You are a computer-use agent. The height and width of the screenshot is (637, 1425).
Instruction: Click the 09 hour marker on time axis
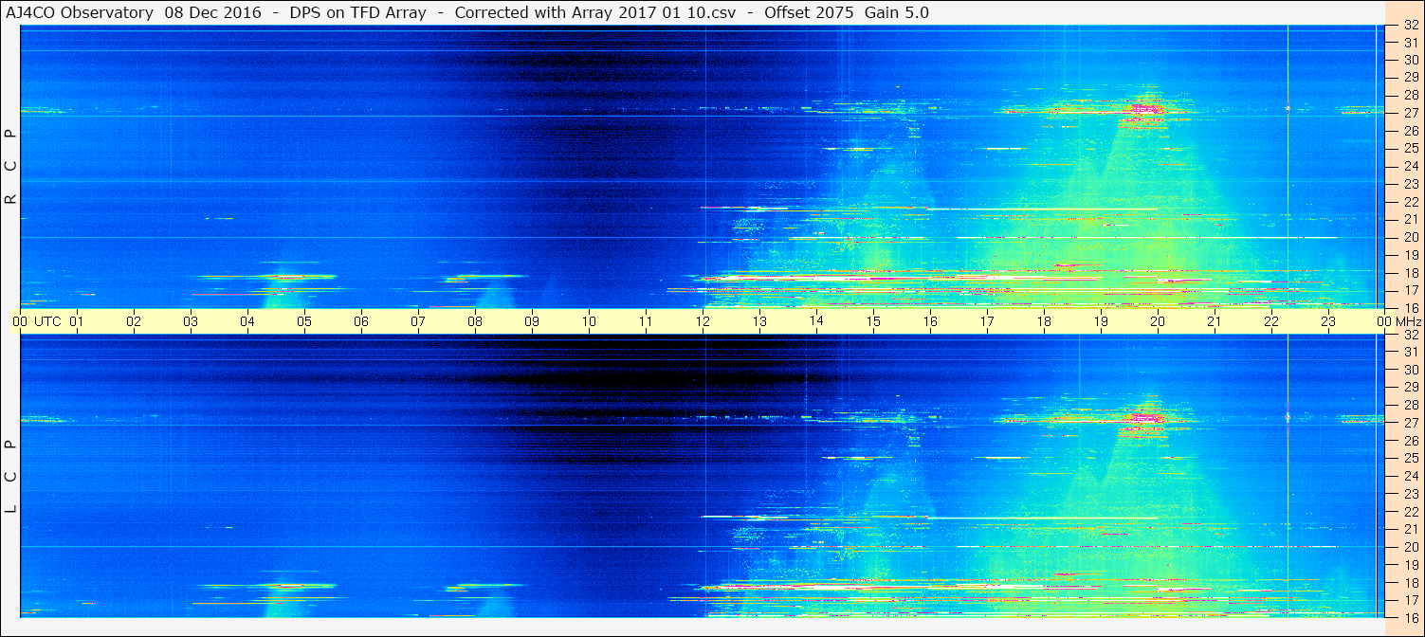point(532,321)
